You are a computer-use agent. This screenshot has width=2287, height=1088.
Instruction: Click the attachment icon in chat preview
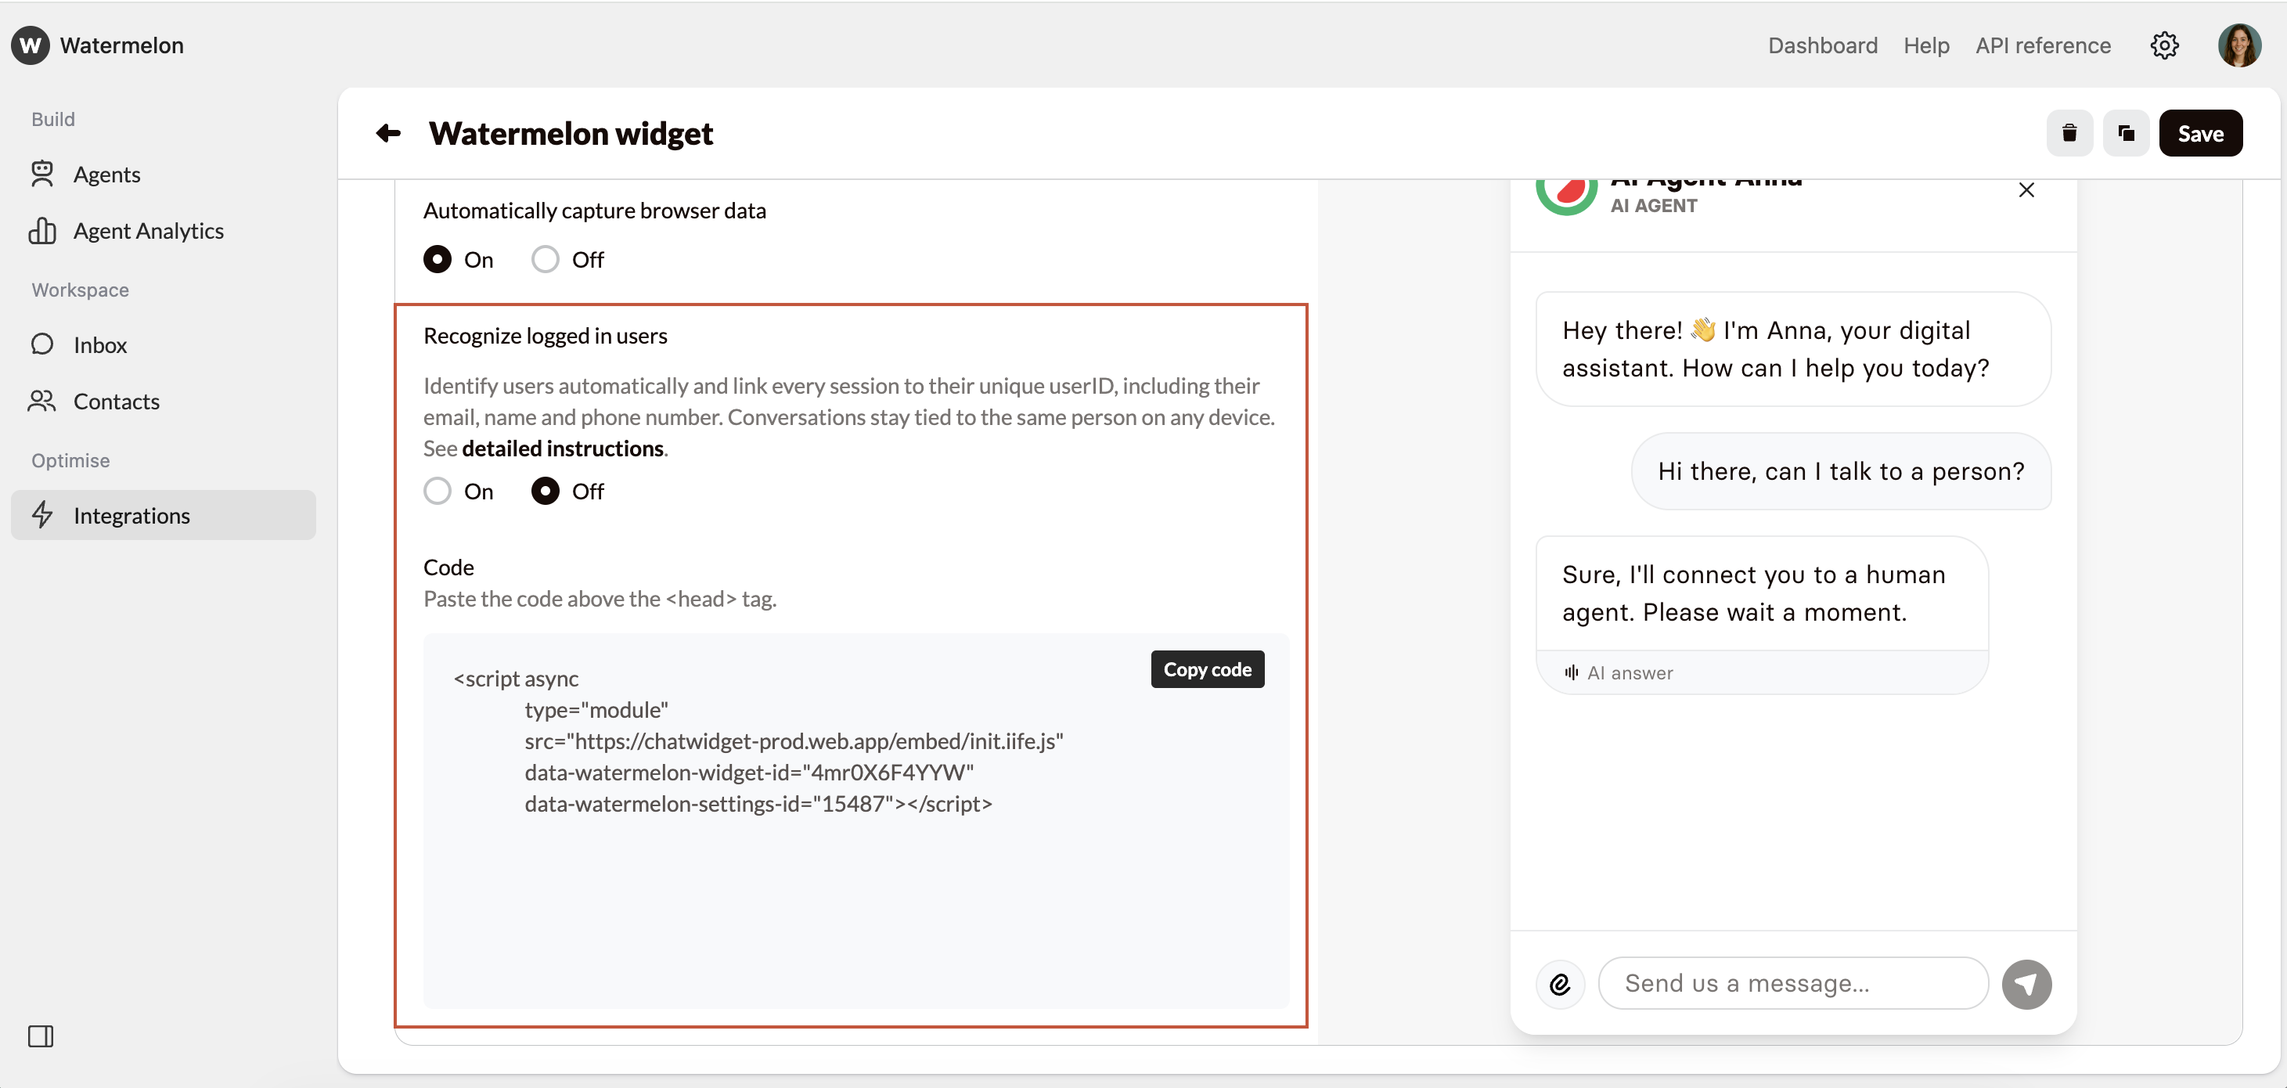tap(1560, 984)
